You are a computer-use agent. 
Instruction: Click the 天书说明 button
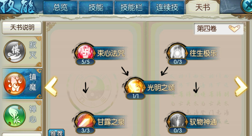click(x=22, y=28)
